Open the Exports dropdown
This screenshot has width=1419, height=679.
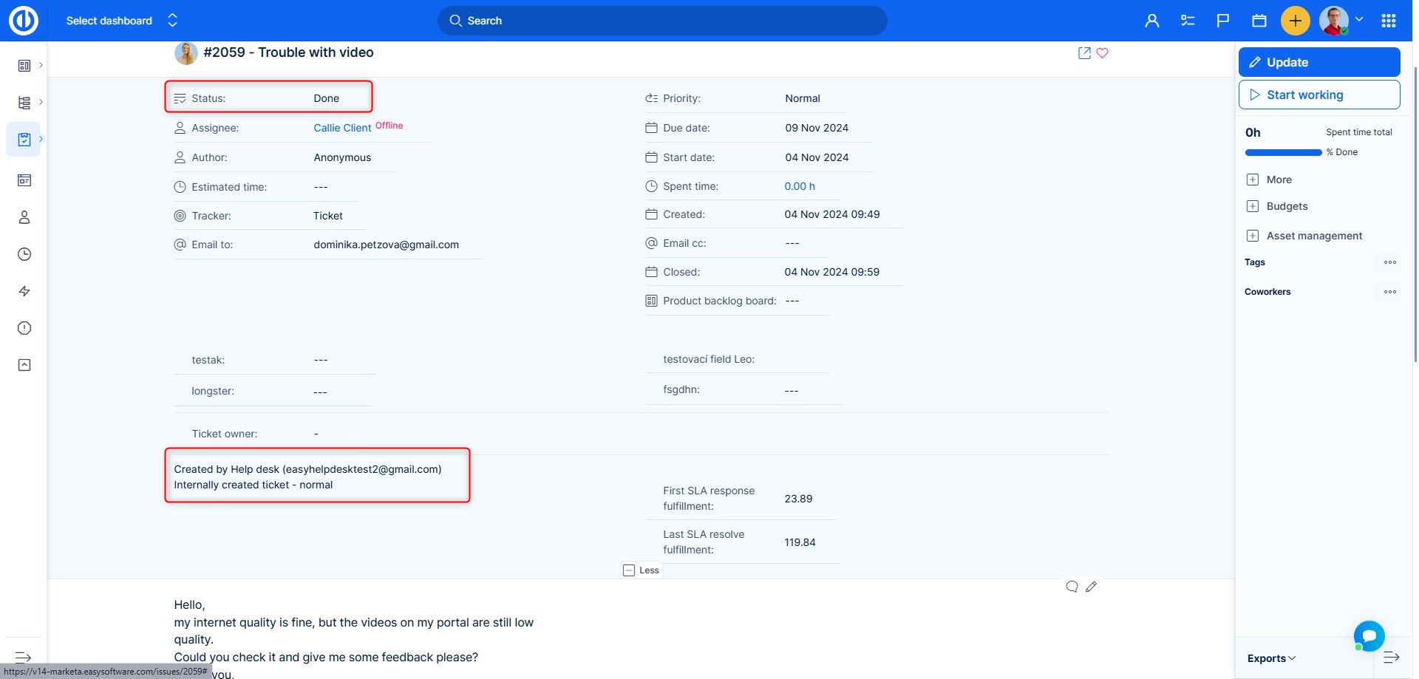tap(1271, 658)
